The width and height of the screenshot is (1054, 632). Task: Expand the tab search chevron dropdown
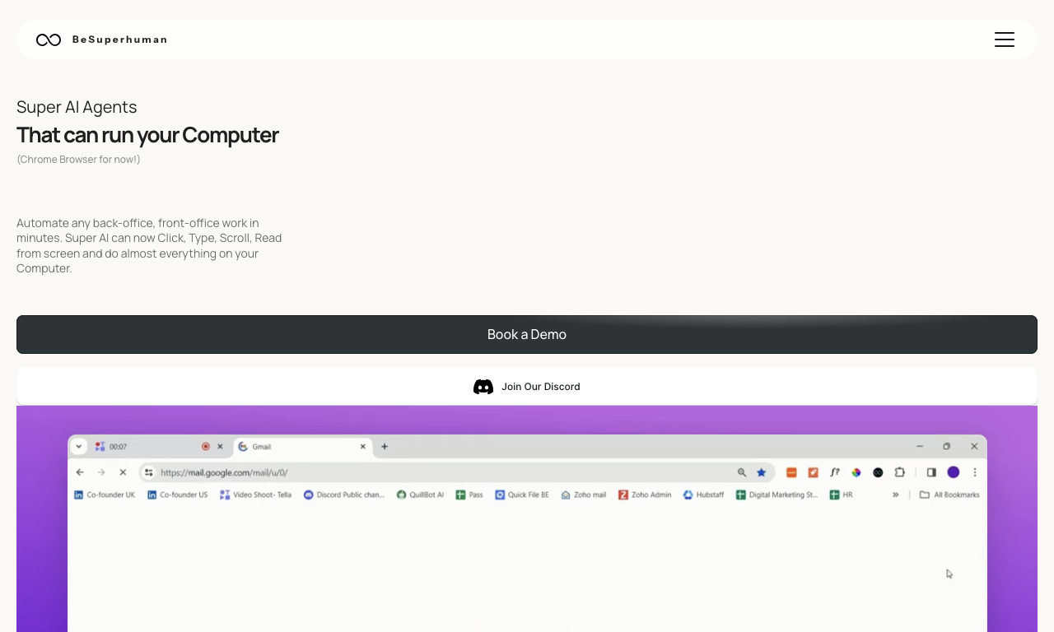click(x=79, y=446)
